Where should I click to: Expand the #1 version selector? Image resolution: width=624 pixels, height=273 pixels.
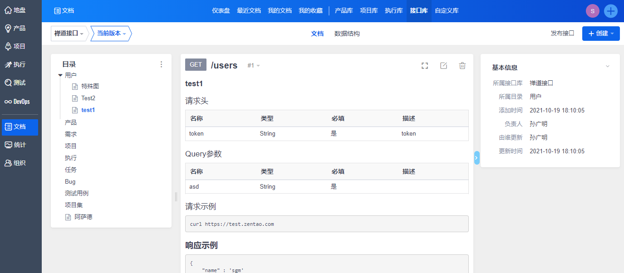click(x=254, y=66)
